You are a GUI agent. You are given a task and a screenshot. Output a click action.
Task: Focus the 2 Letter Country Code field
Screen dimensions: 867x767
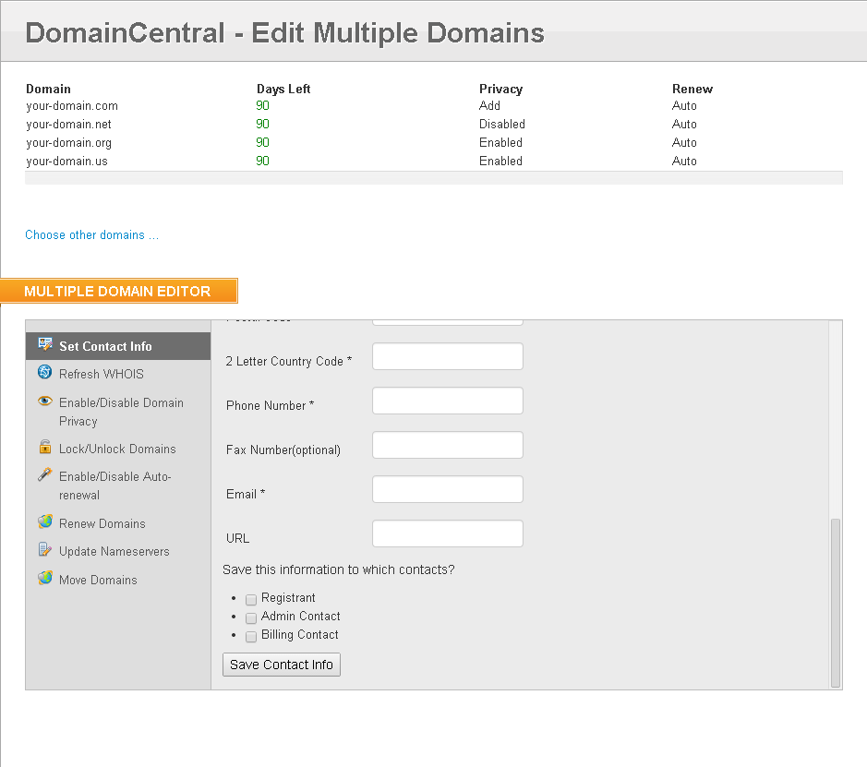pyautogui.click(x=448, y=356)
